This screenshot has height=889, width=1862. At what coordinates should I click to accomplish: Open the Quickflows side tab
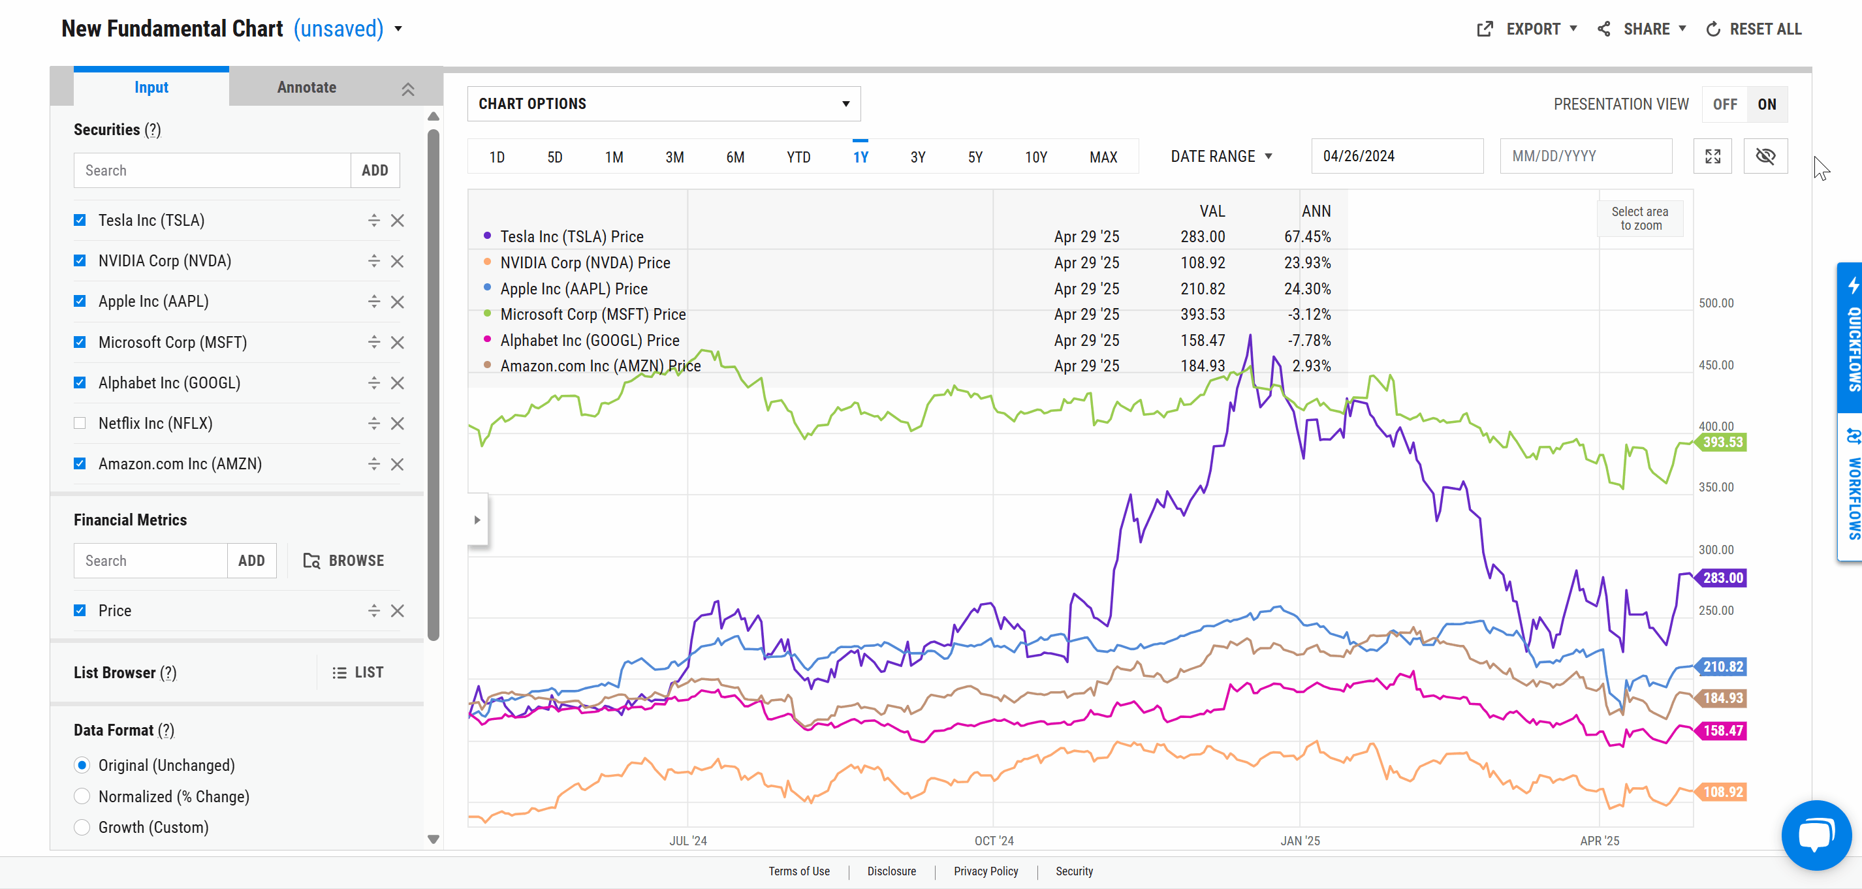[x=1851, y=337]
